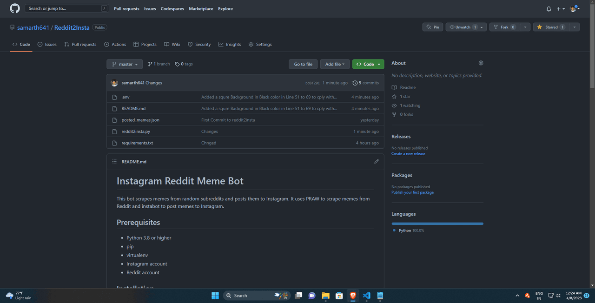Open the green Code dropdown
This screenshot has width=595, height=303.
368,64
